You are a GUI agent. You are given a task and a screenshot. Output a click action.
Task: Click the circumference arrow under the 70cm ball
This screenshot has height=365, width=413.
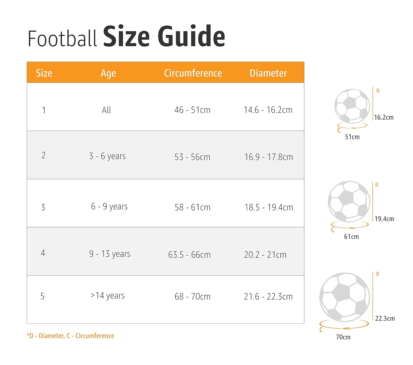344,325
